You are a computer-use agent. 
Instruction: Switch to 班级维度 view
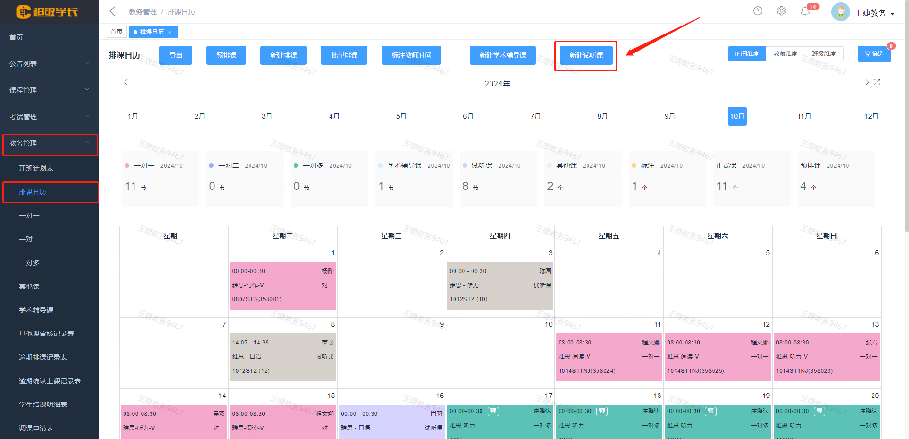[824, 54]
